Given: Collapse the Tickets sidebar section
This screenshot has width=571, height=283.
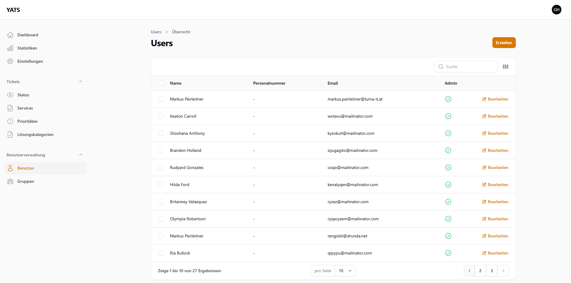Looking at the screenshot, I should pyautogui.click(x=80, y=82).
